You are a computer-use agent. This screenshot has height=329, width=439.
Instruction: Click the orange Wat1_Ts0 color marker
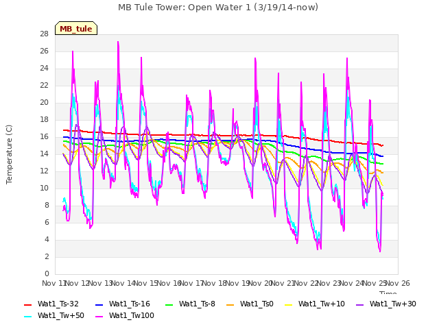(230, 304)
